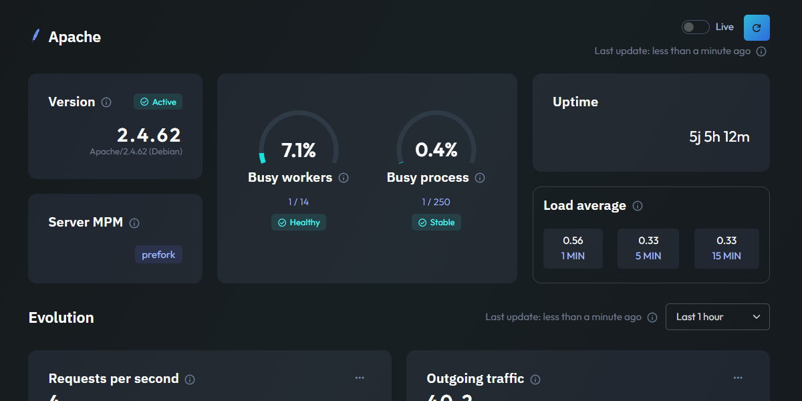802x401 pixels.
Task: Select the 15 MIN load average tile
Action: [x=726, y=249]
